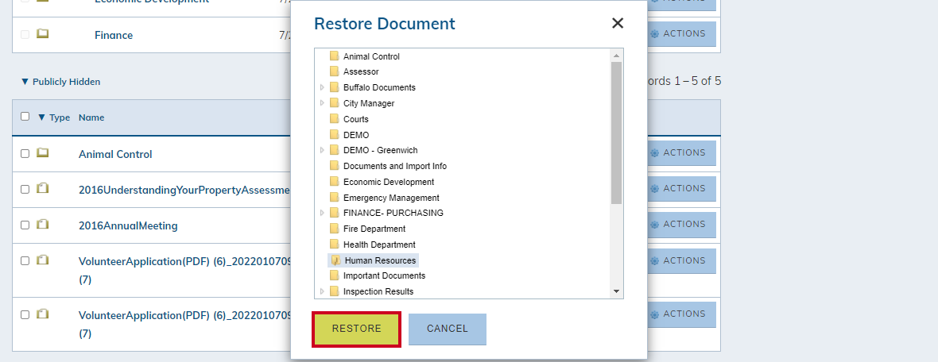
Task: Click the folder tree scrollbar thumb
Action: click(x=616, y=132)
